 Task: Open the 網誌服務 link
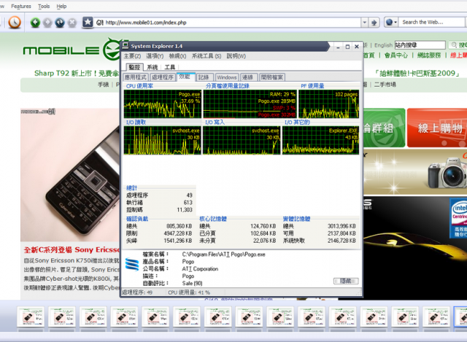[x=429, y=55]
